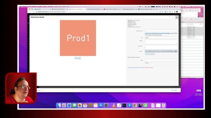Open the uploaded-by author link
This screenshot has height=118, width=211.
coord(134,22)
